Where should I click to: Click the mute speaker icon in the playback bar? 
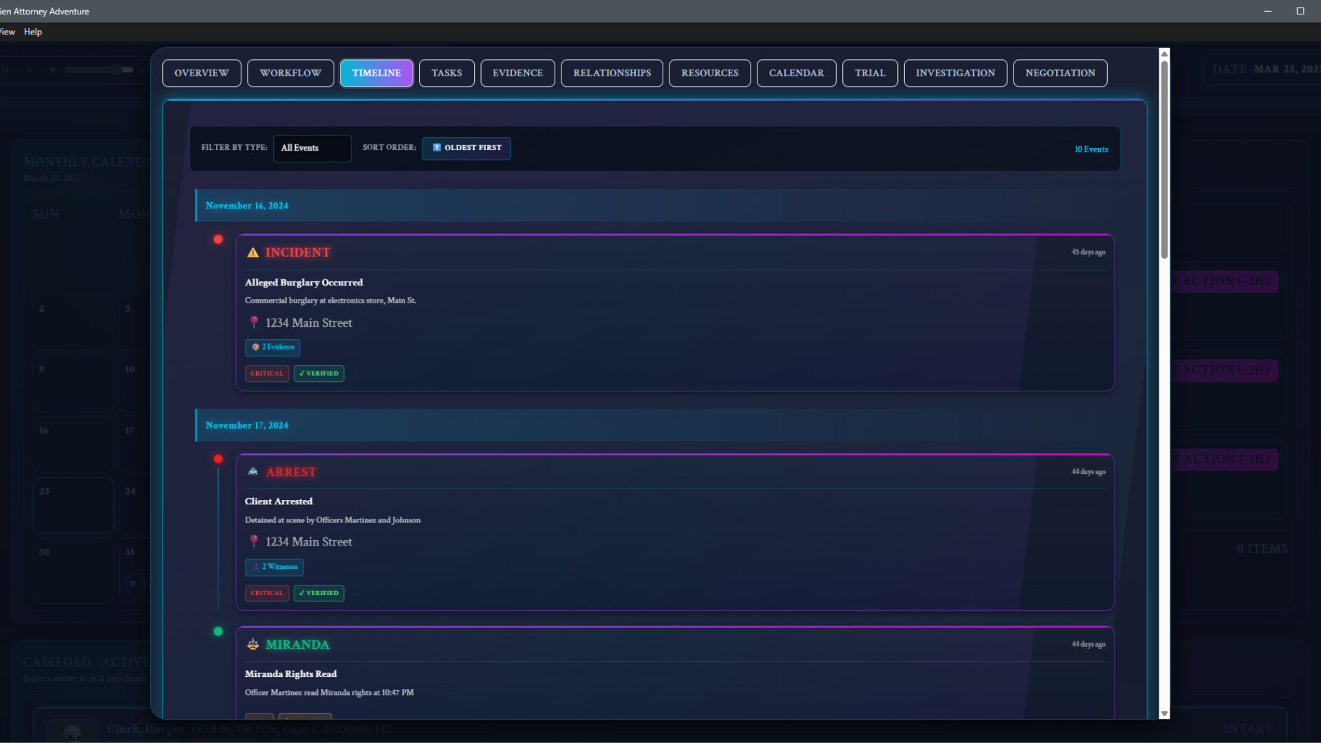(x=52, y=69)
